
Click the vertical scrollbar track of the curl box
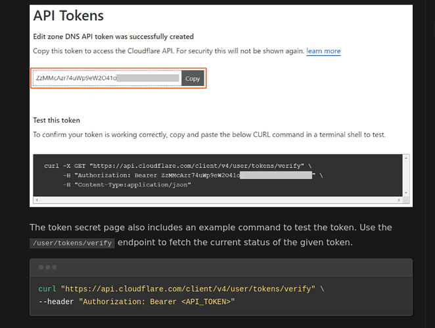[406, 175]
